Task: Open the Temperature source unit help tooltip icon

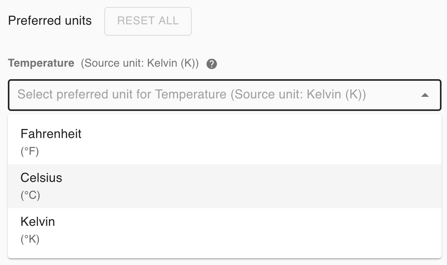Action: pyautogui.click(x=212, y=64)
